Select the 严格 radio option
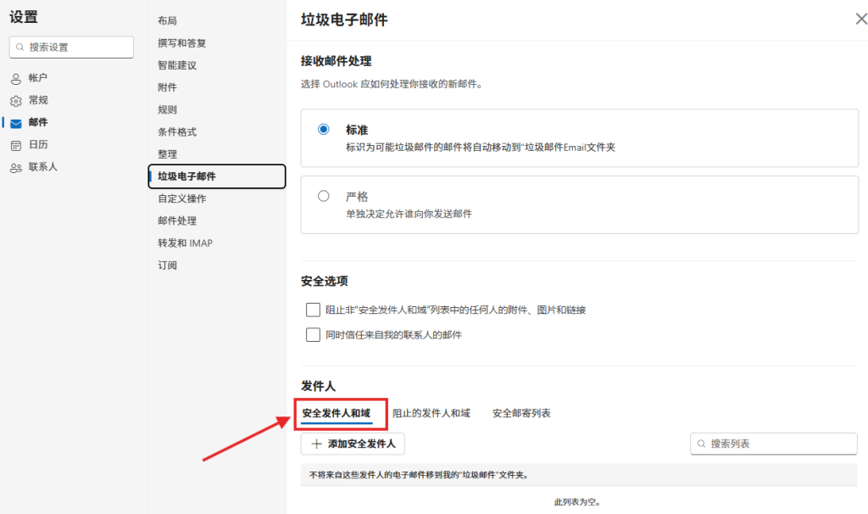This screenshot has width=868, height=514. [x=323, y=196]
